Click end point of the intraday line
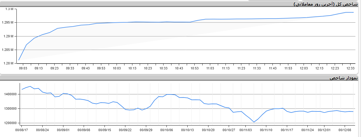 [x=353, y=12]
